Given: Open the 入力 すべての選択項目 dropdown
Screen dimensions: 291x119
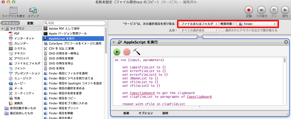Looking at the screenshot, I should pyautogui.click(x=199, y=30).
